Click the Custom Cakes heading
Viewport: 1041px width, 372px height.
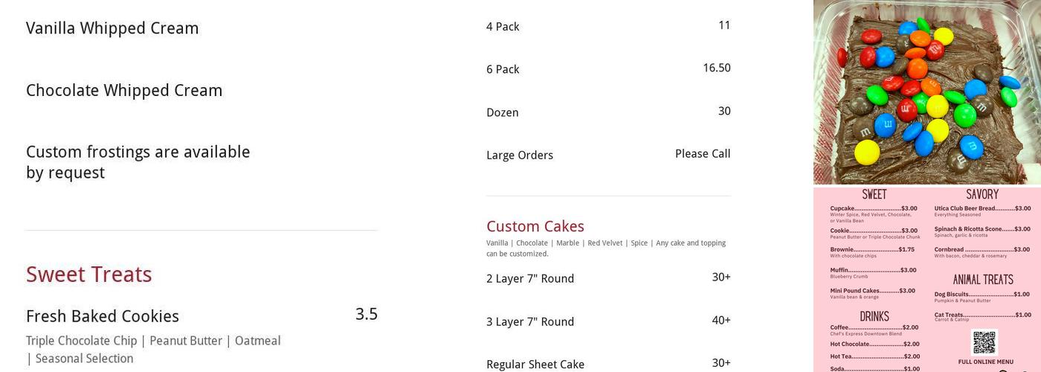point(535,226)
